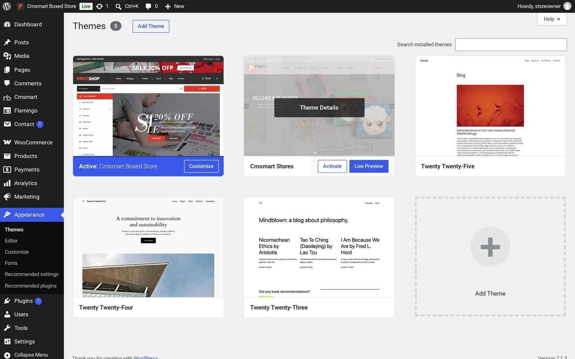Click the Dashboard gauge icon
This screenshot has height=359, width=575.
tap(7, 24)
